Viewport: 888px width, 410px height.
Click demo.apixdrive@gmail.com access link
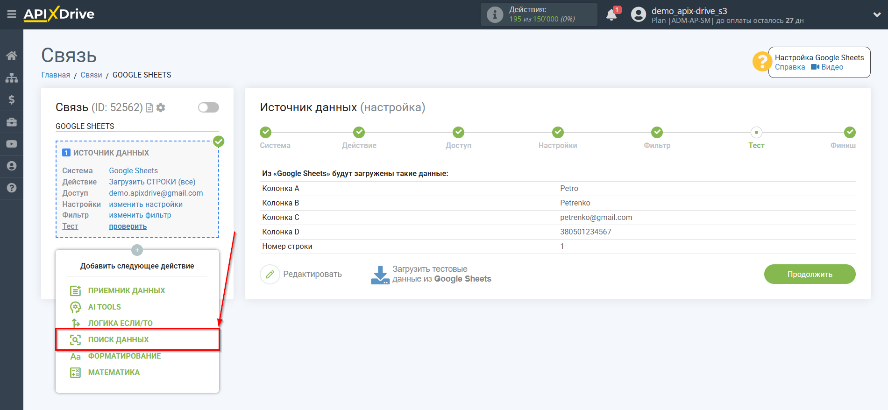[156, 193]
